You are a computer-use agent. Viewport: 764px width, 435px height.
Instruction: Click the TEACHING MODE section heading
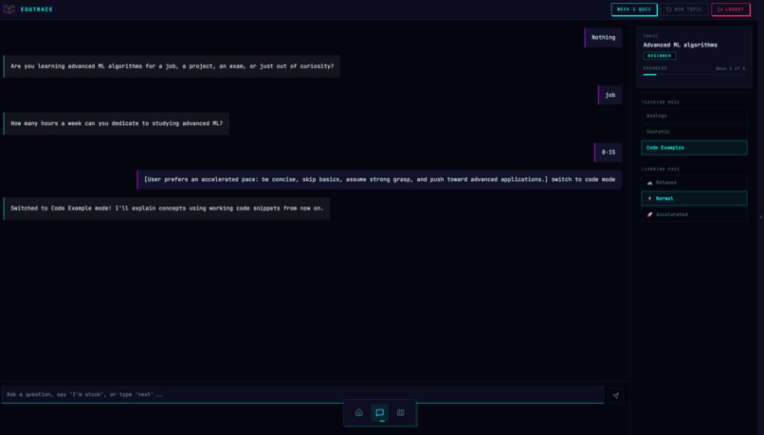point(661,102)
